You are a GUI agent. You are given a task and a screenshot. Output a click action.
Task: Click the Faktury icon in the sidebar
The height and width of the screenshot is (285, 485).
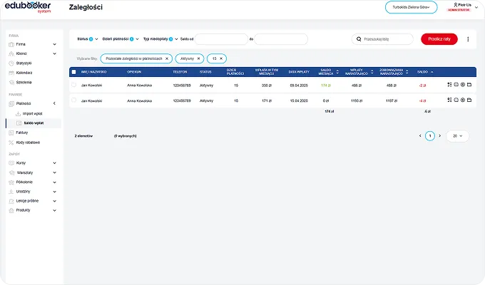point(11,133)
